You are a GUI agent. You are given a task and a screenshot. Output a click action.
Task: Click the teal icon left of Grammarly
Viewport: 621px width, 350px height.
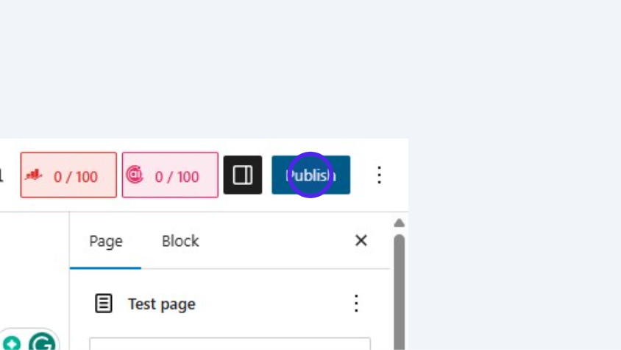pos(13,344)
